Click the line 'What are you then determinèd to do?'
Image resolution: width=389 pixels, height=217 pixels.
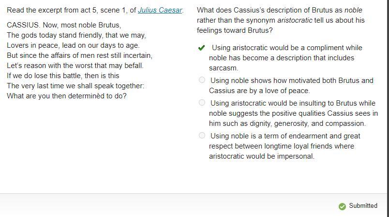[67, 96]
